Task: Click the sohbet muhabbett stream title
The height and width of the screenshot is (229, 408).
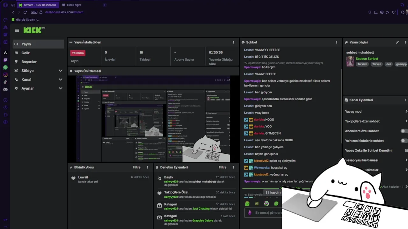Action: [360, 52]
